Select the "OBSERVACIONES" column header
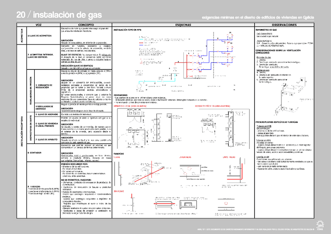331x234 pixels. [x=284, y=25]
